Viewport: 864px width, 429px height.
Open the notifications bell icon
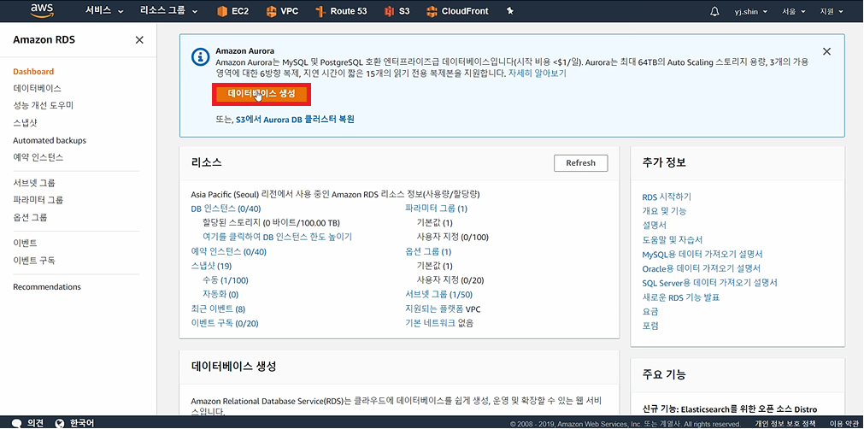pyautogui.click(x=714, y=12)
